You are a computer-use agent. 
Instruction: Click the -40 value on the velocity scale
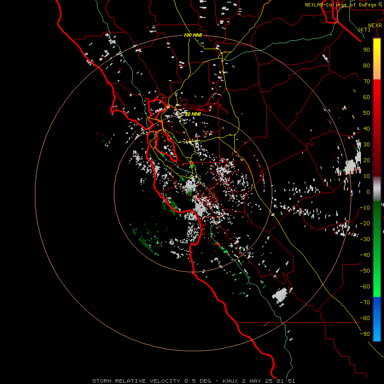pos(365,255)
